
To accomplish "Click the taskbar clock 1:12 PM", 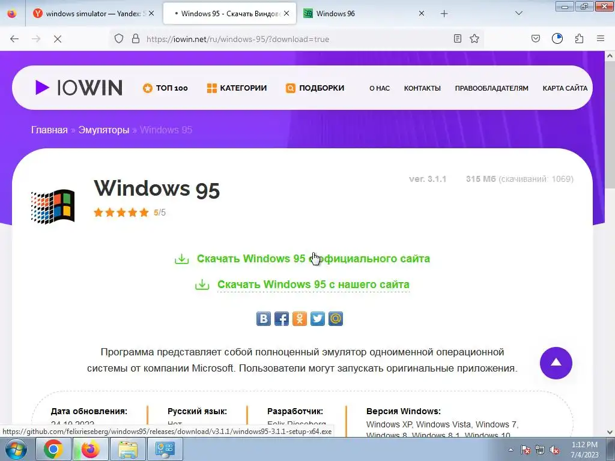I will point(584,445).
